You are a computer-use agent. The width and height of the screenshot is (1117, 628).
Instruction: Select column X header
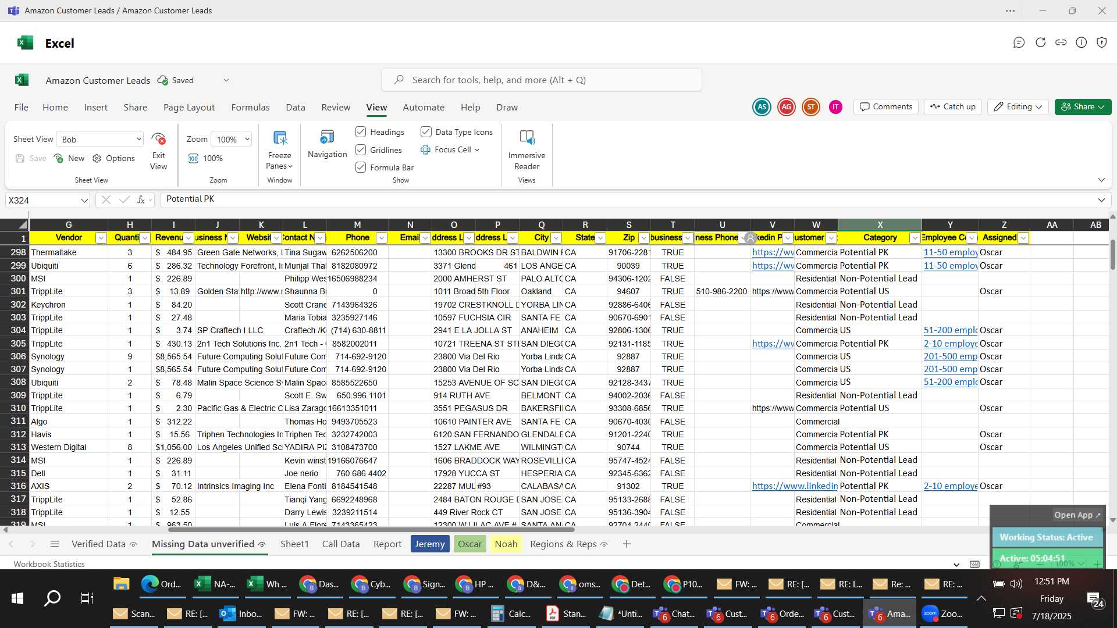pyautogui.click(x=880, y=225)
